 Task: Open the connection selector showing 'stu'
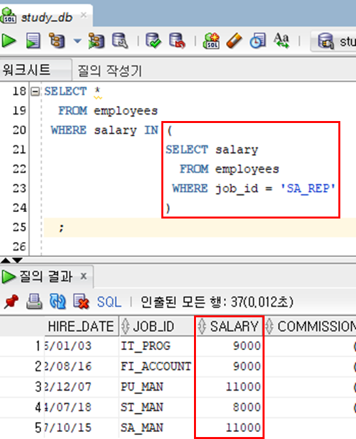(334, 41)
